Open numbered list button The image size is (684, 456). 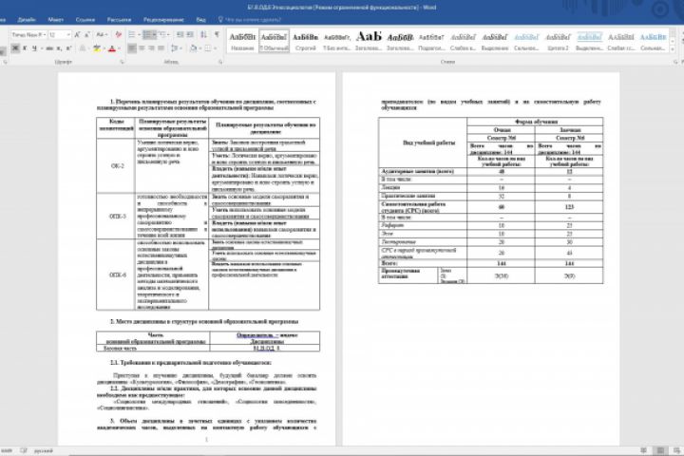pos(147,34)
